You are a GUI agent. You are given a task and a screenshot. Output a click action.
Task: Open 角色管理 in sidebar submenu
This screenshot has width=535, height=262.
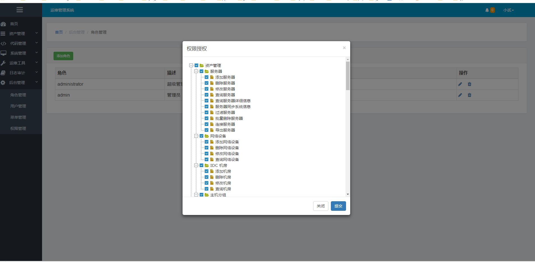(18, 95)
